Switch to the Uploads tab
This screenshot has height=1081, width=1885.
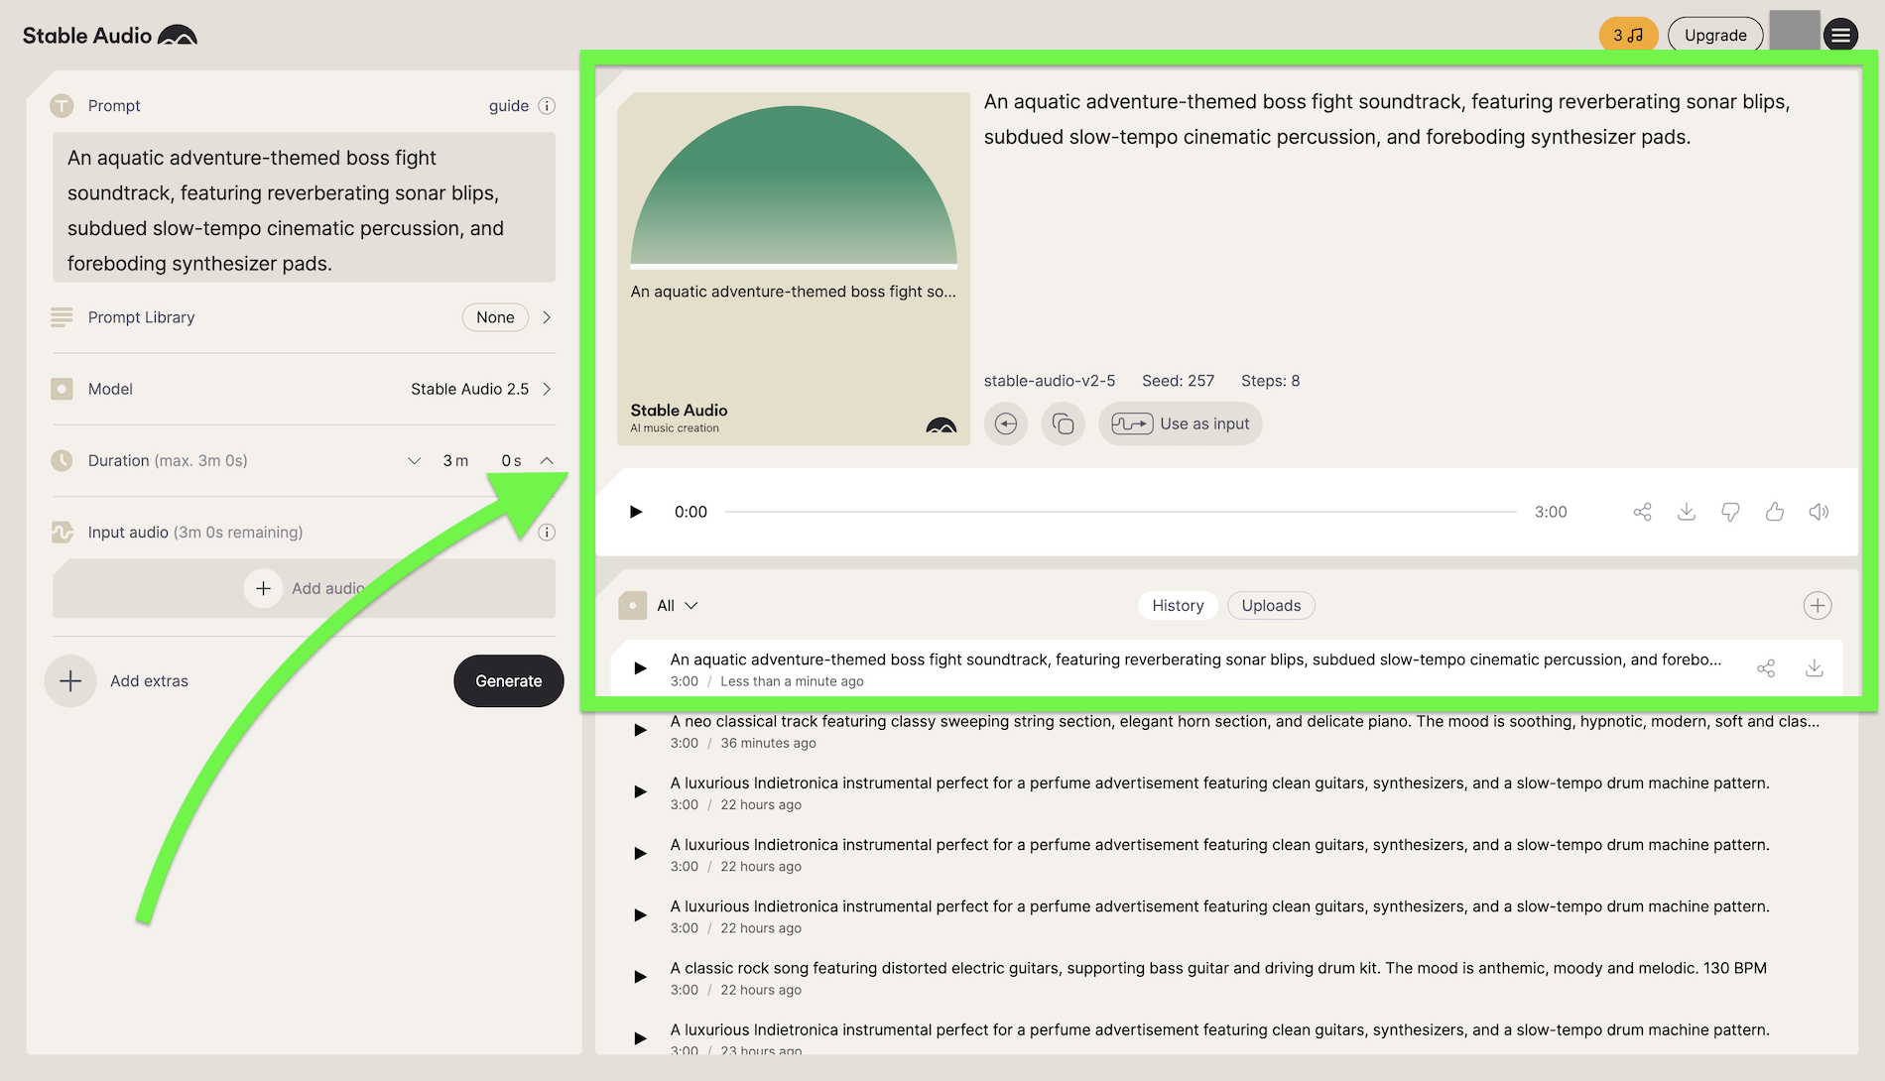tap(1270, 606)
